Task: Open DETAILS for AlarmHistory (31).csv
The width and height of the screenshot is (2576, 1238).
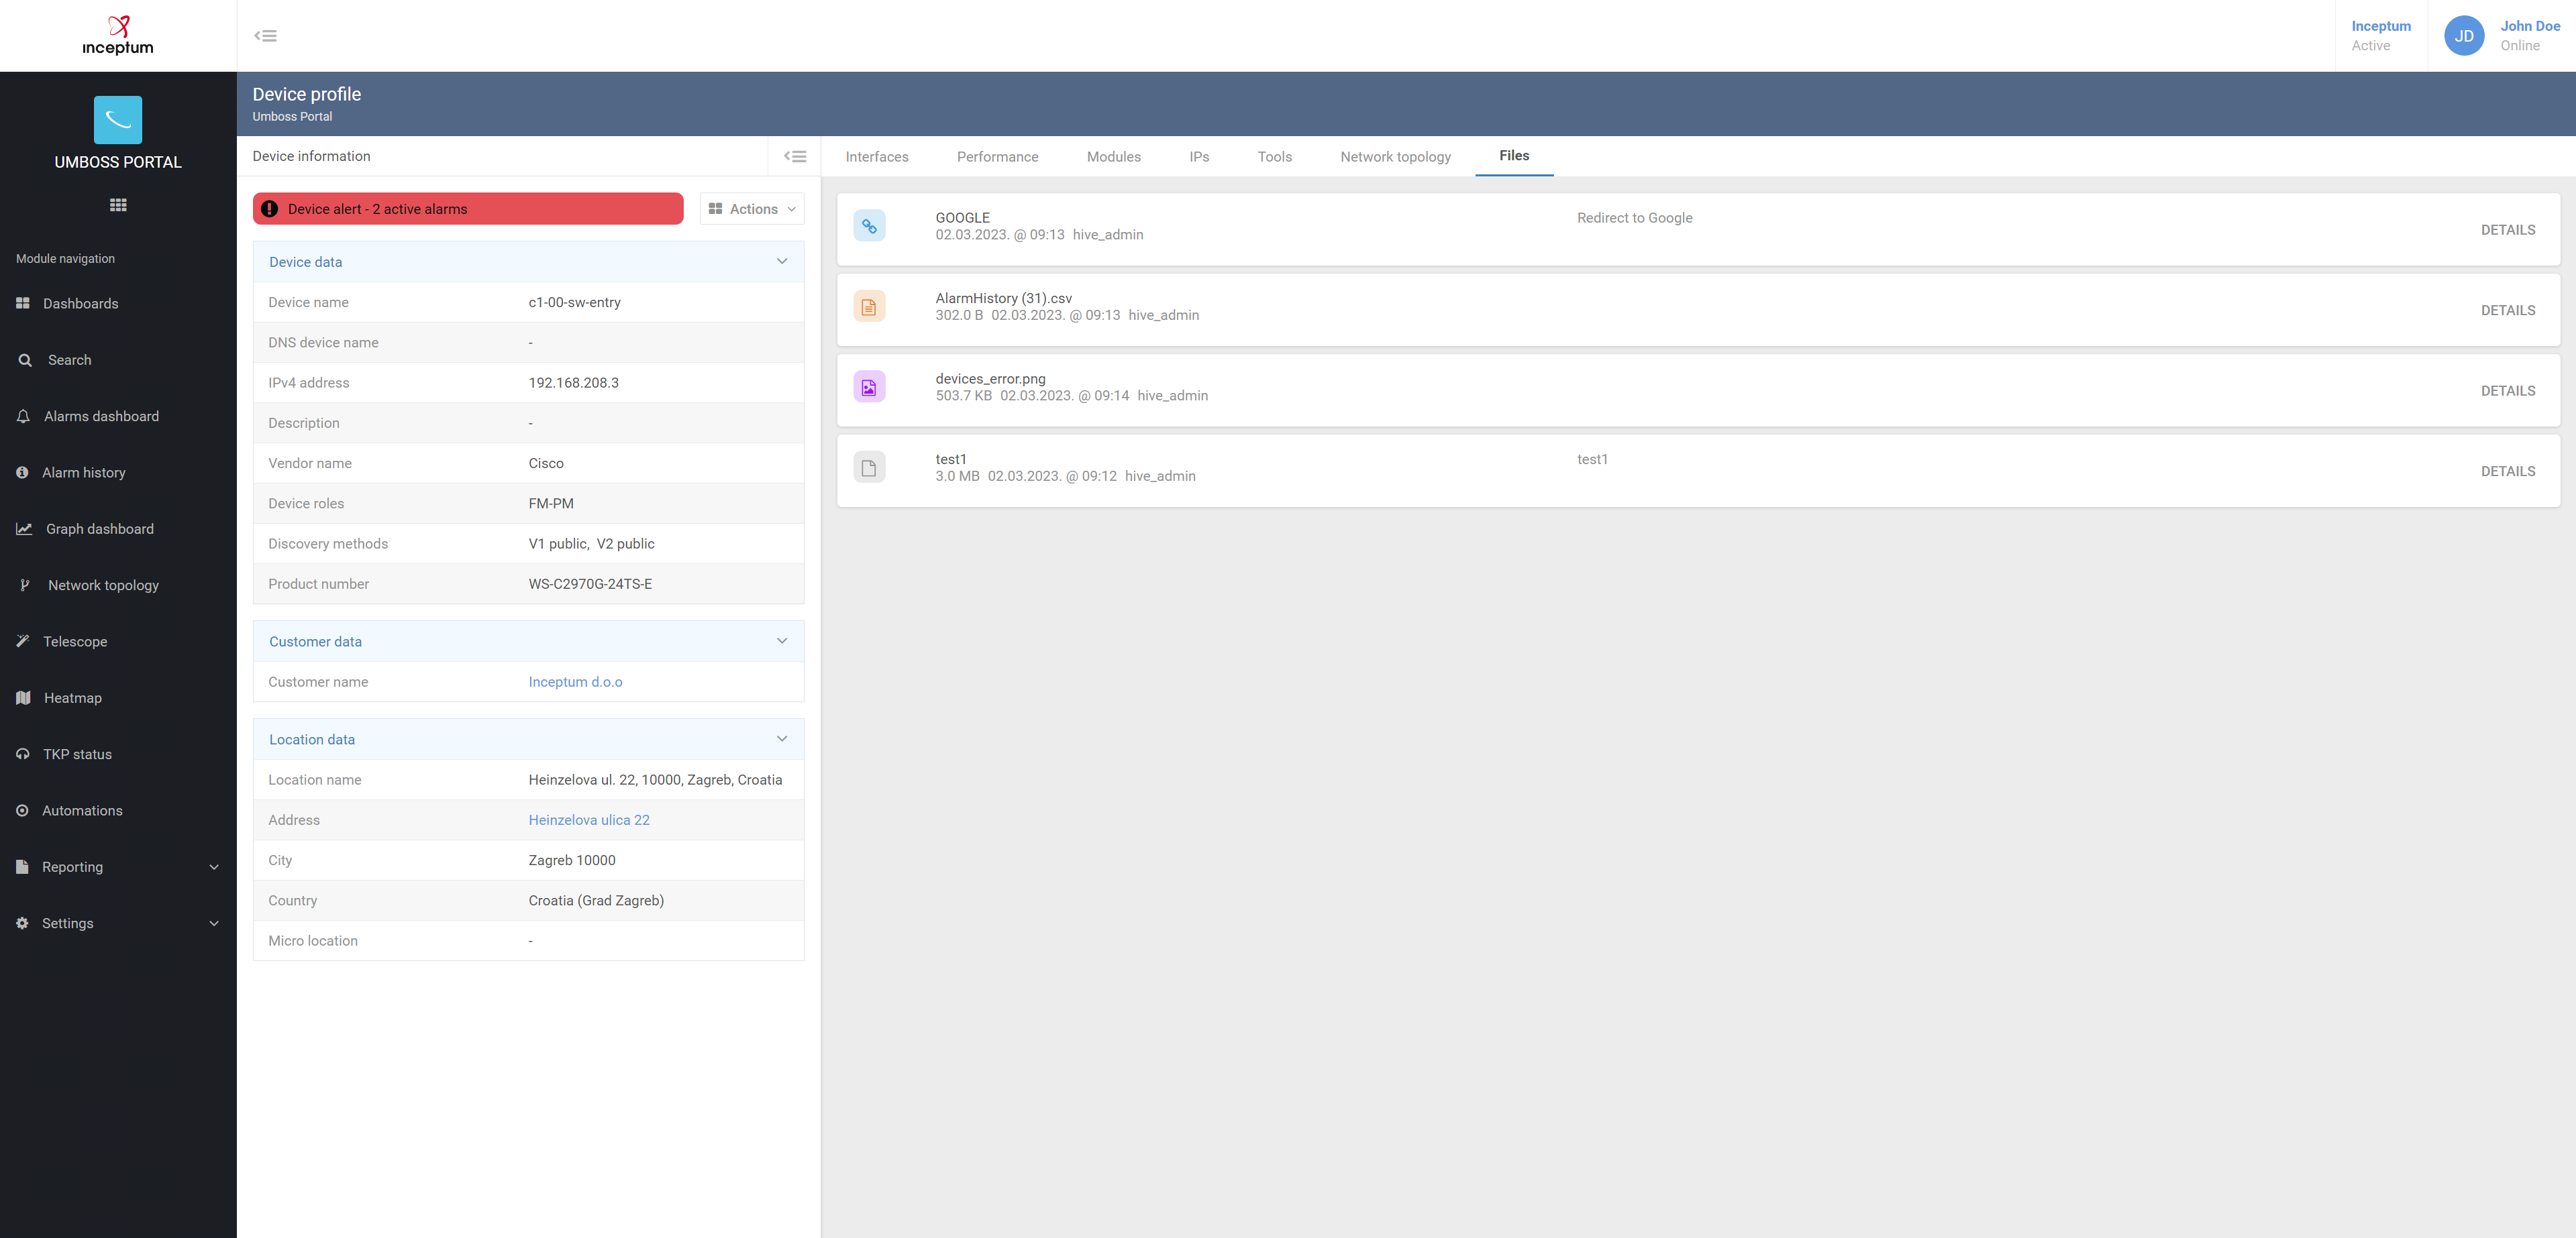Action: 2508,311
